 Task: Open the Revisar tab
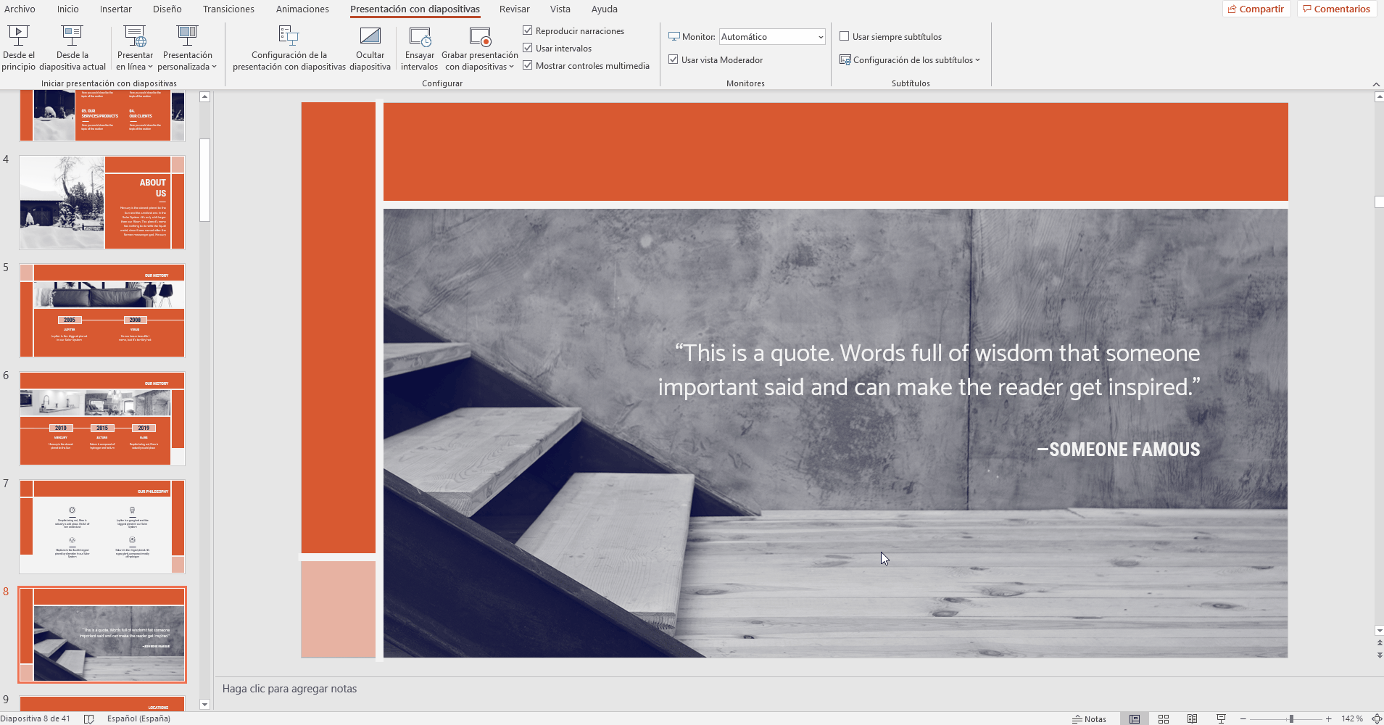pyautogui.click(x=515, y=9)
